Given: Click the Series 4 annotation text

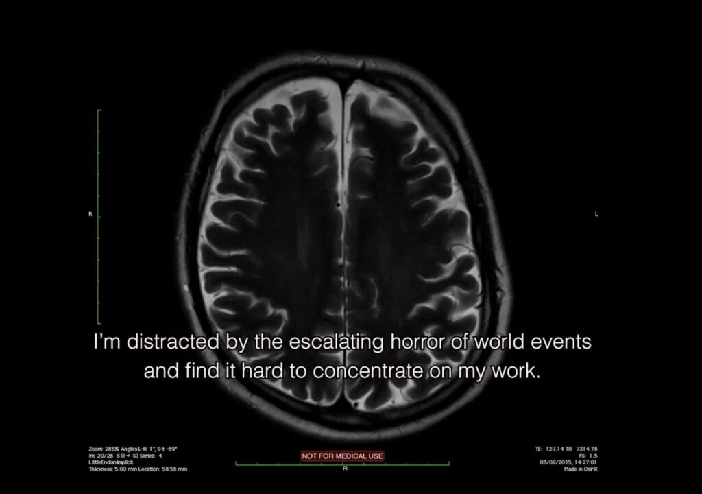Looking at the screenshot, I should click(152, 456).
